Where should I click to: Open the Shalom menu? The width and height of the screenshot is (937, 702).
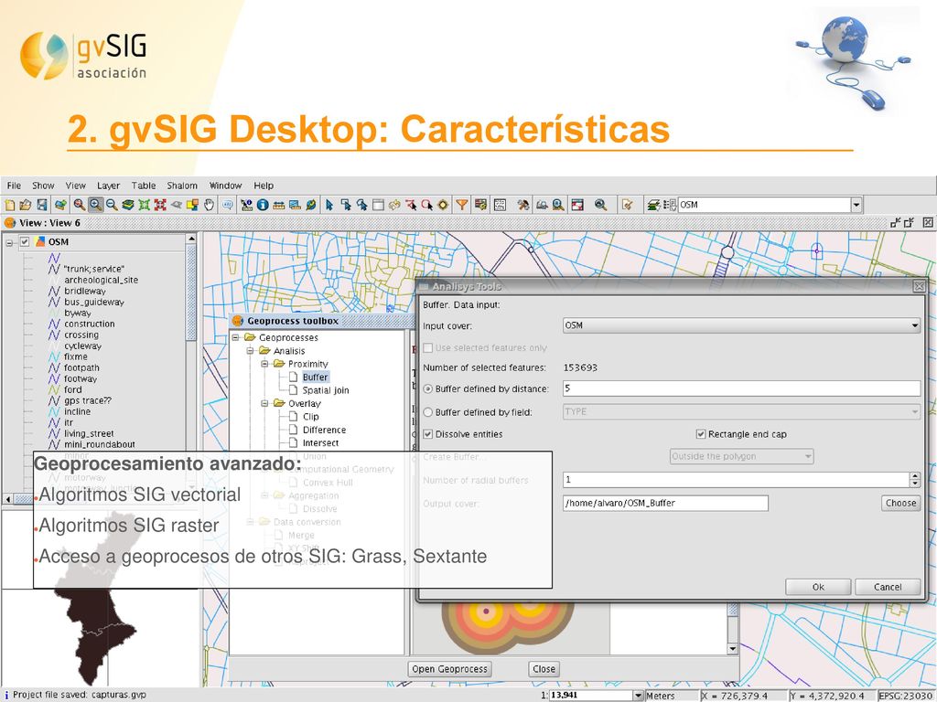coord(182,186)
